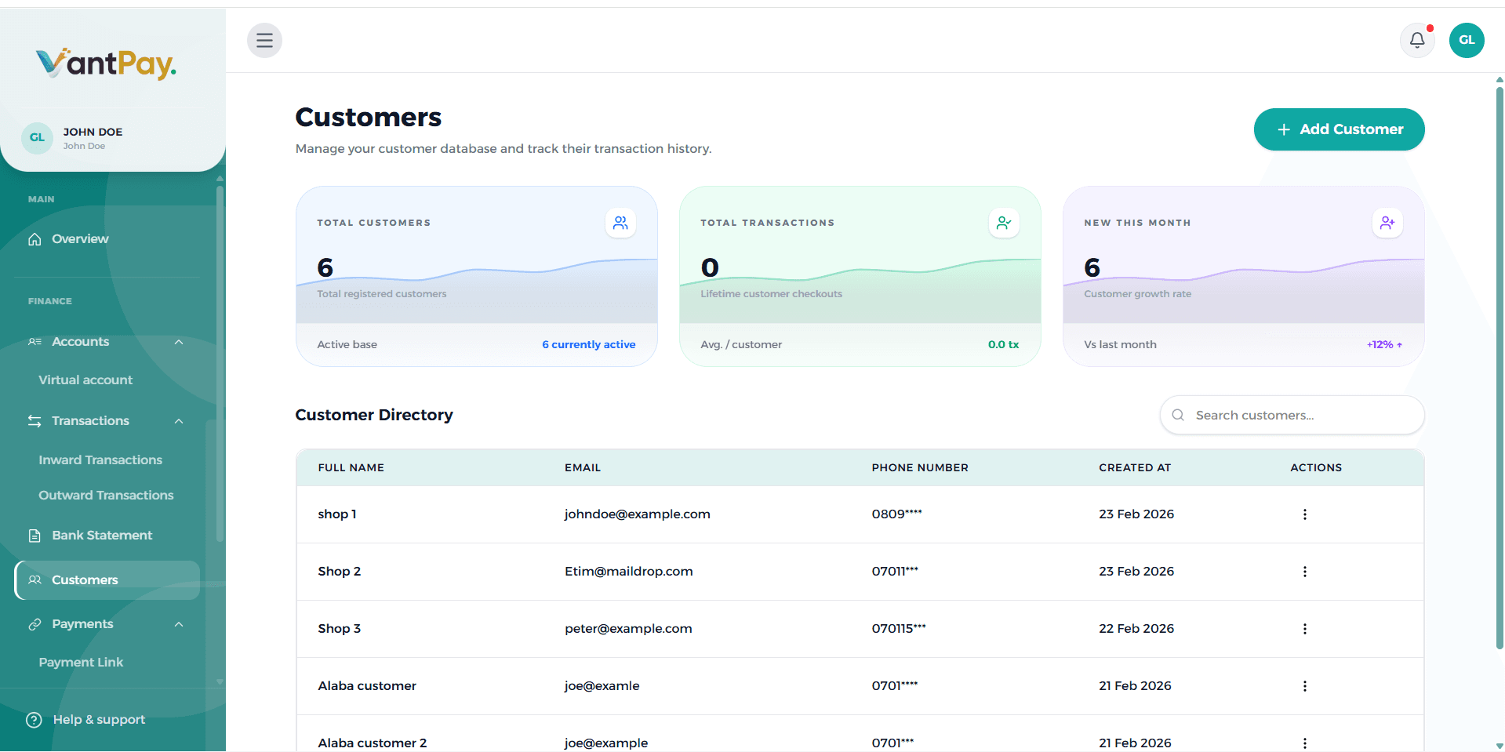Click the Total Customers card icon
This screenshot has width=1505, height=752.
(x=620, y=223)
